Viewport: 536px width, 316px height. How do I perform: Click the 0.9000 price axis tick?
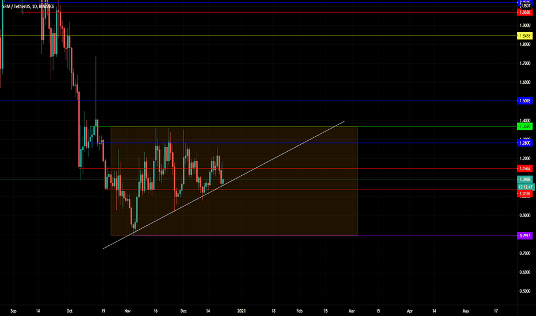click(x=525, y=215)
